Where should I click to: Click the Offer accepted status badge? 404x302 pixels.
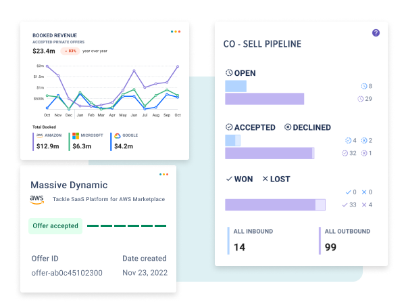click(55, 225)
